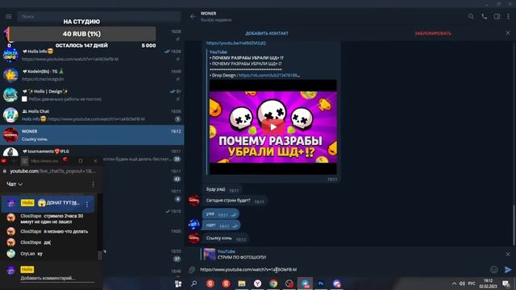Remove the YouTube link preview
This screenshot has width=516, height=290.
pyautogui.click(x=508, y=255)
